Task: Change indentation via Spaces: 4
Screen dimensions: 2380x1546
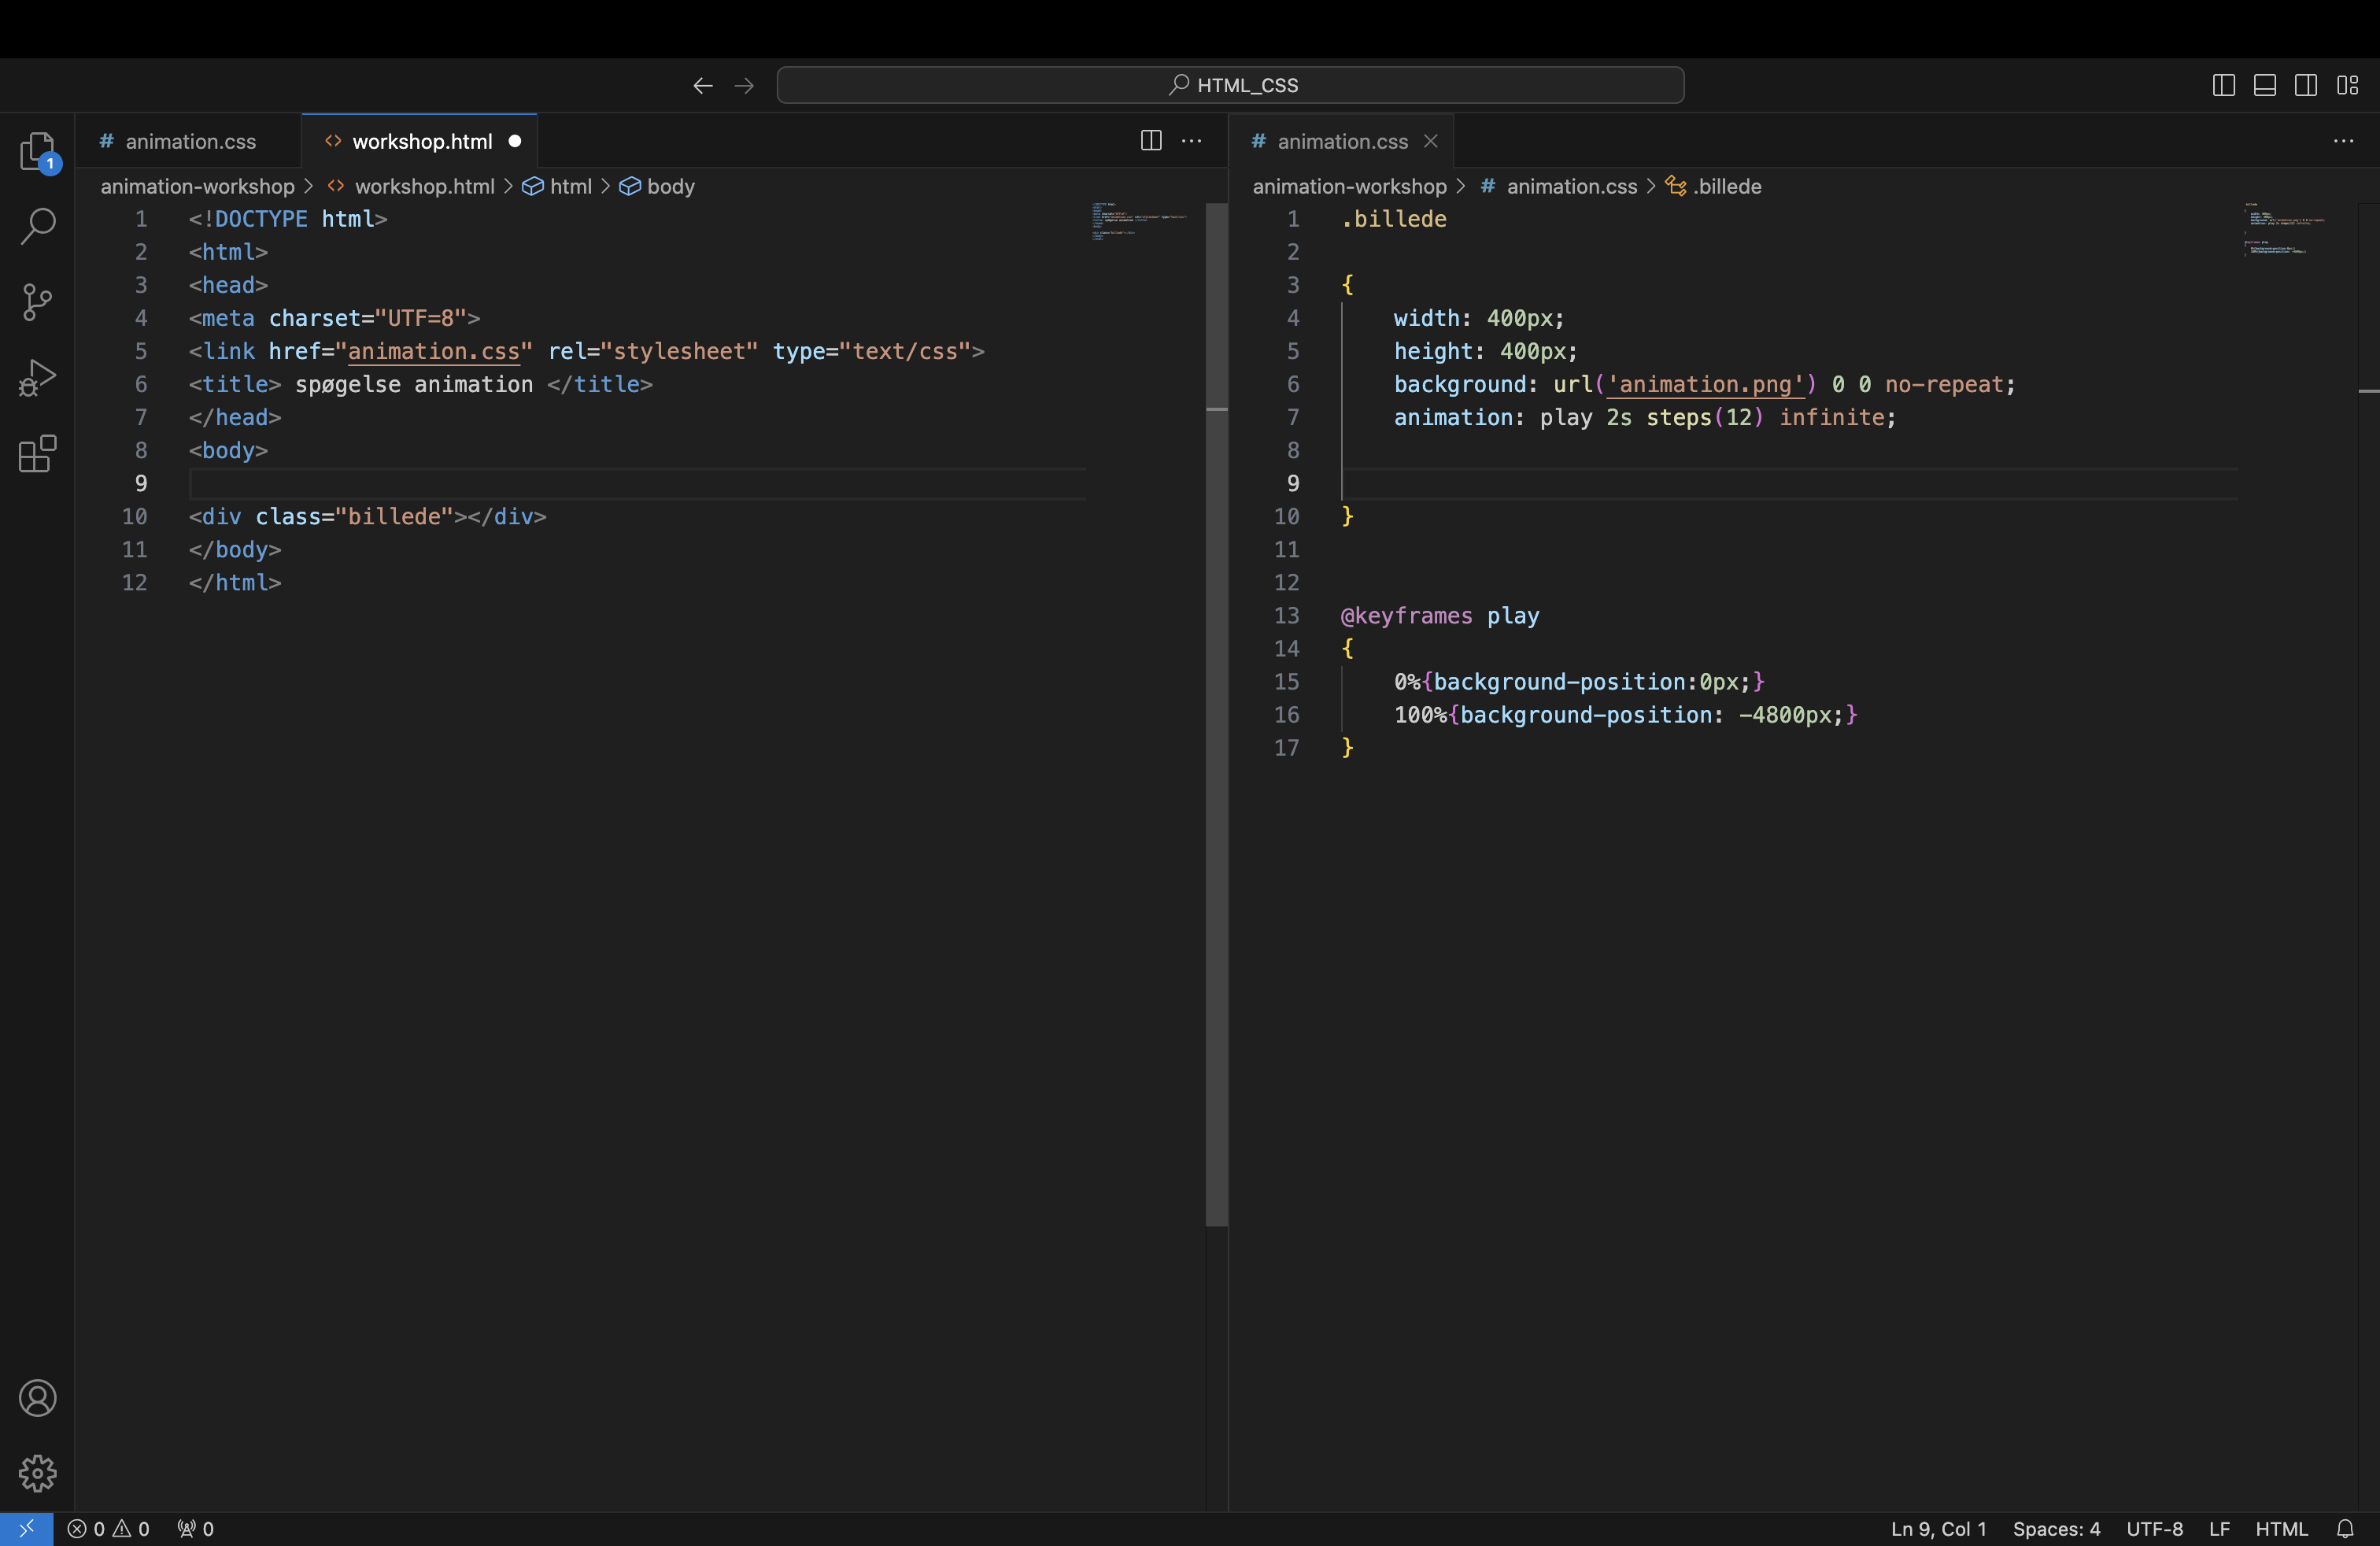Action: pos(2056,1529)
